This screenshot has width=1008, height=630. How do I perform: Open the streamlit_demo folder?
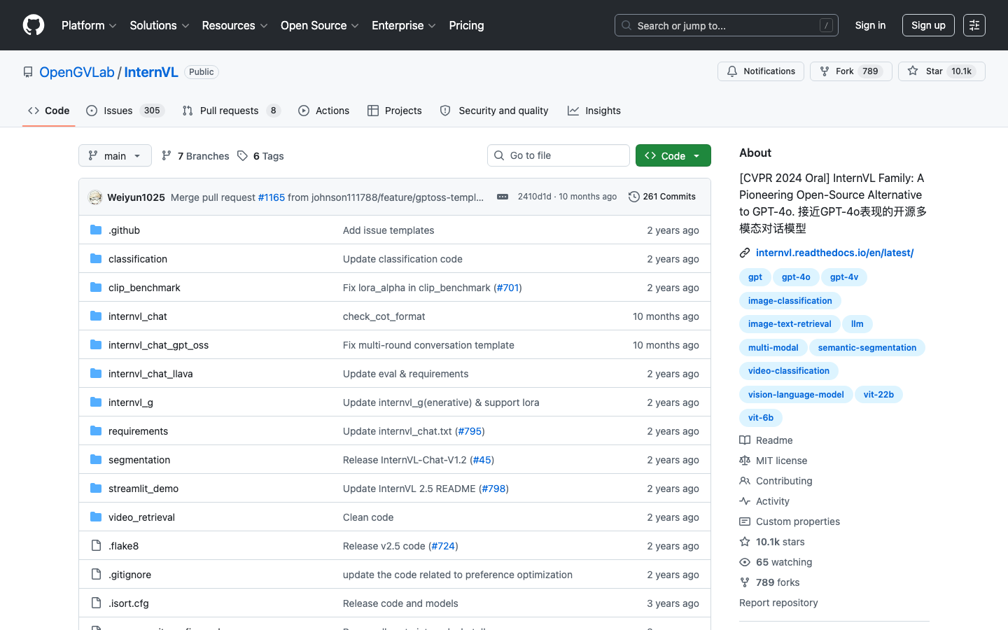point(143,489)
